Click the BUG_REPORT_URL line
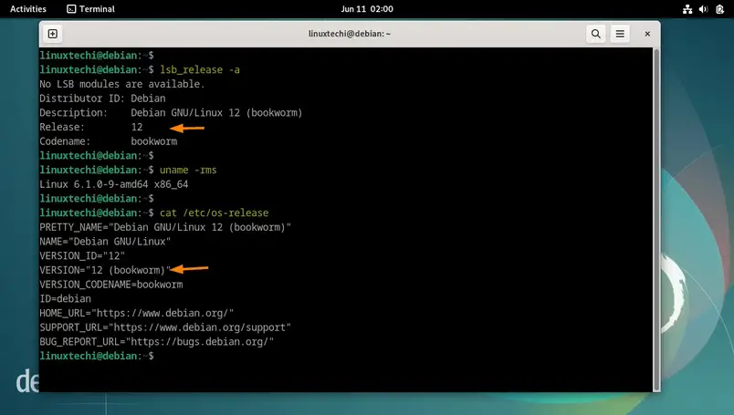Screen dimensions: 734x415 (157, 341)
